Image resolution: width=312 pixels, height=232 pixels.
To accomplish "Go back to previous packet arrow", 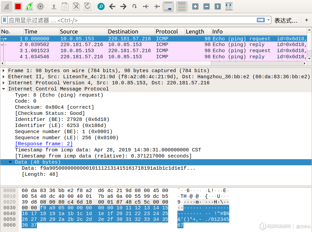I will (x=112, y=6).
